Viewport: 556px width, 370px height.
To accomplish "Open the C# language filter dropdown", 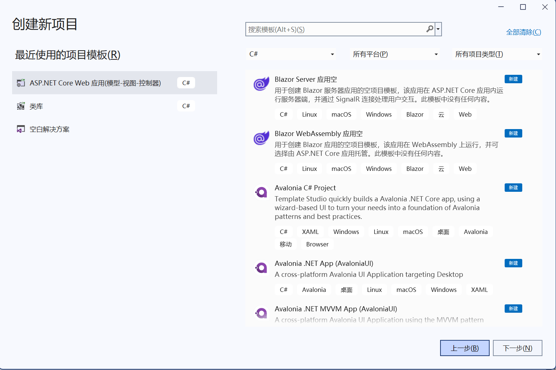I will [292, 54].
